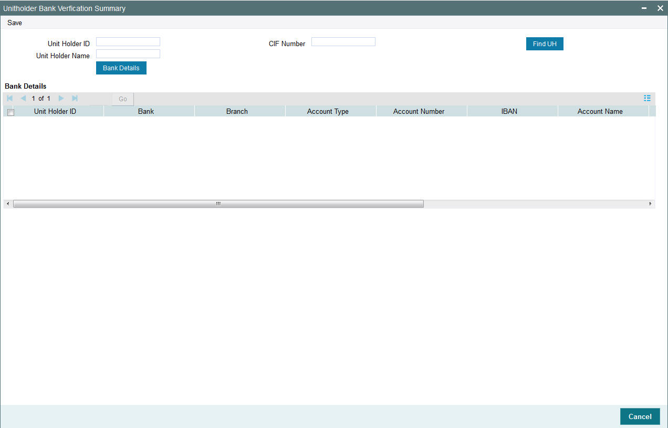Focus the CIF Number input field
The width and height of the screenshot is (668, 428).
click(343, 42)
